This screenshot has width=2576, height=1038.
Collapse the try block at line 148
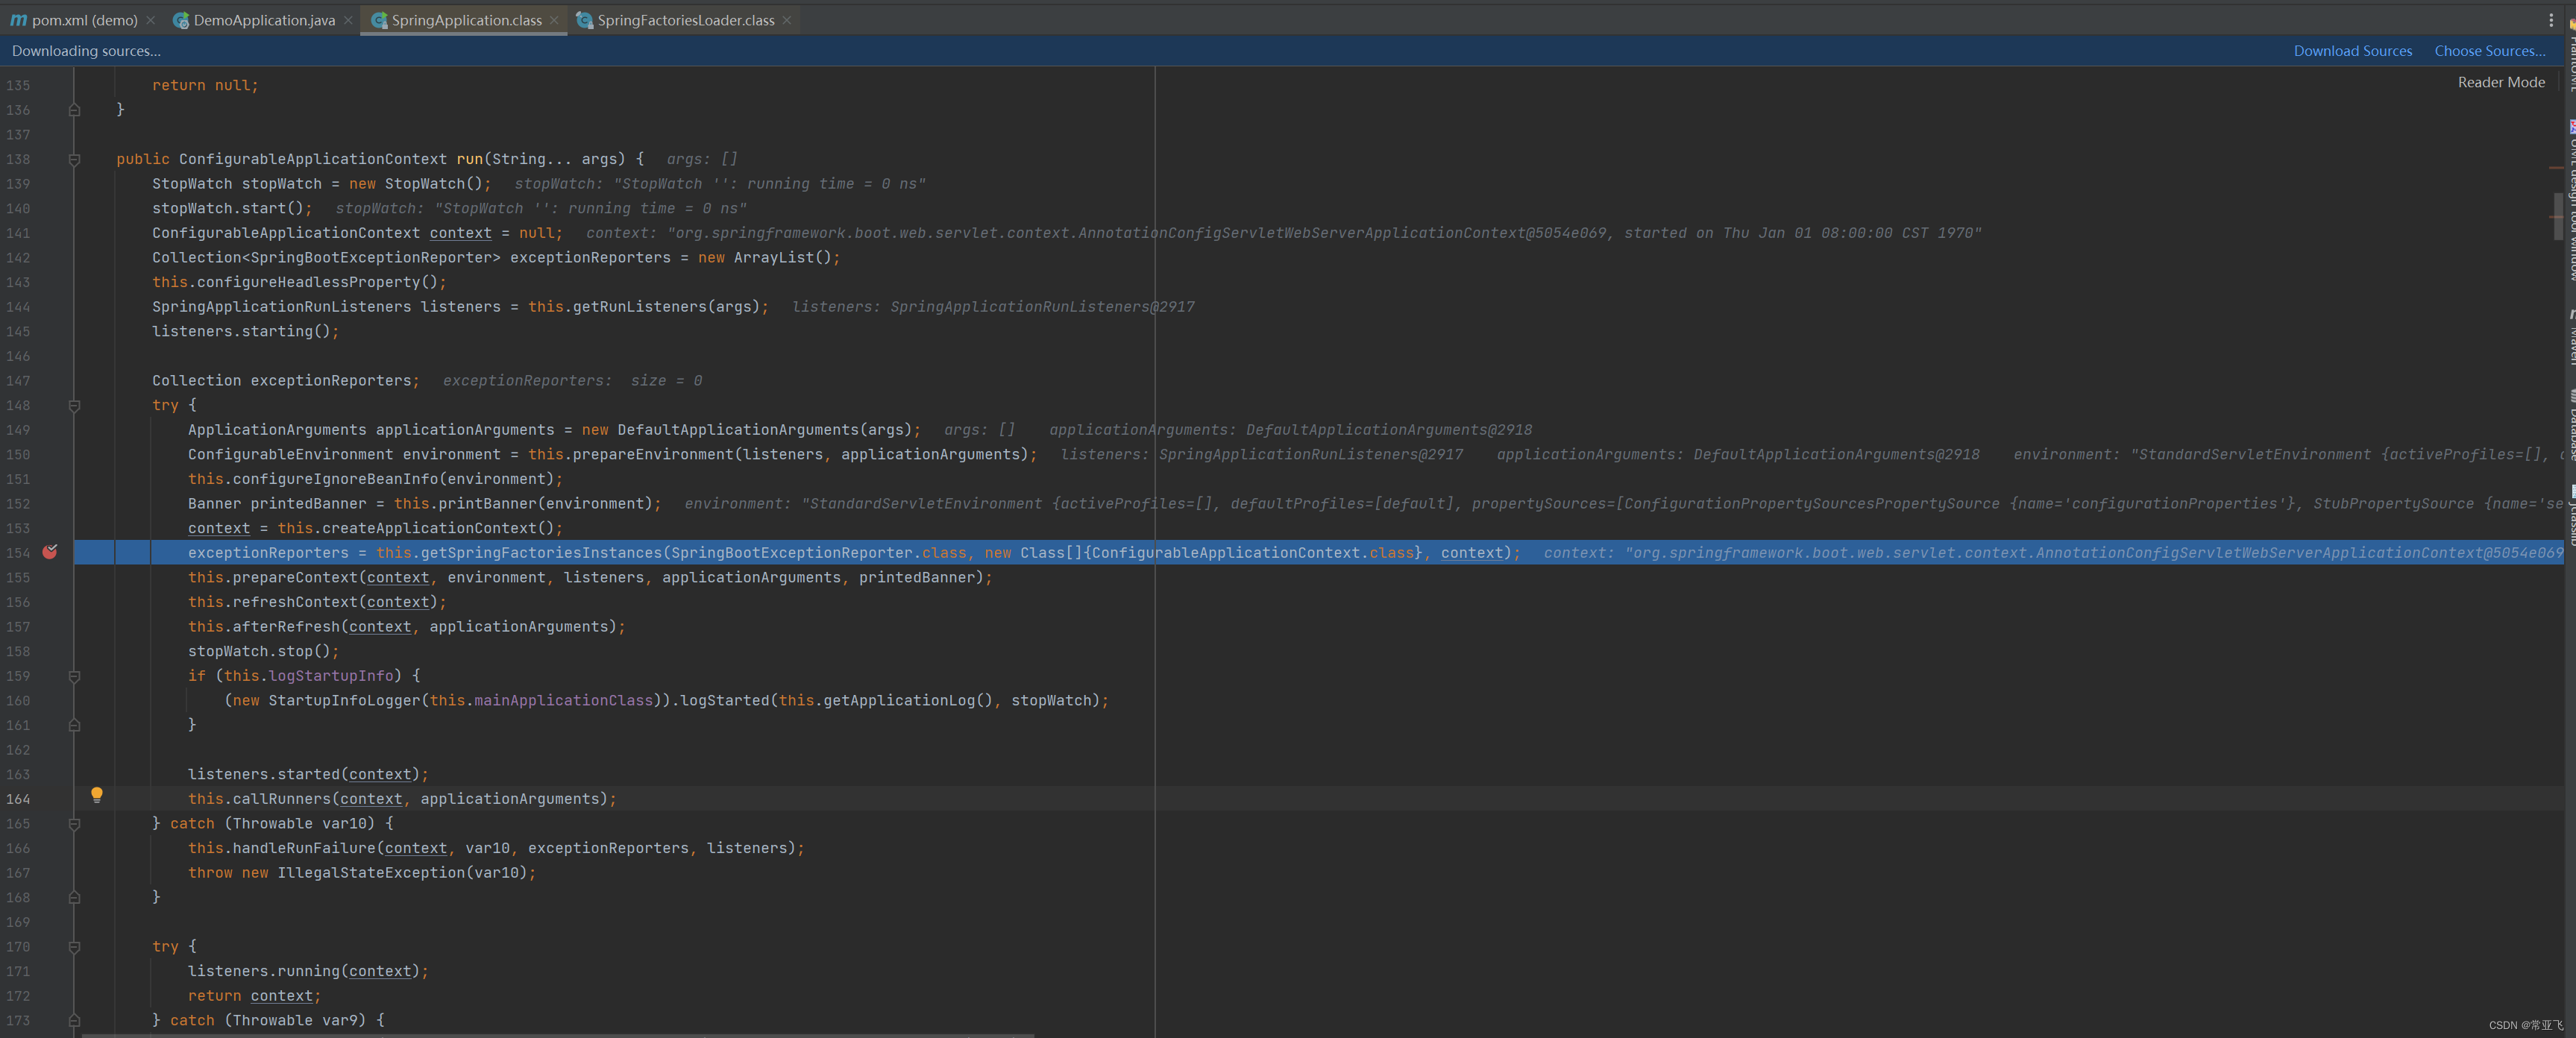(x=74, y=405)
